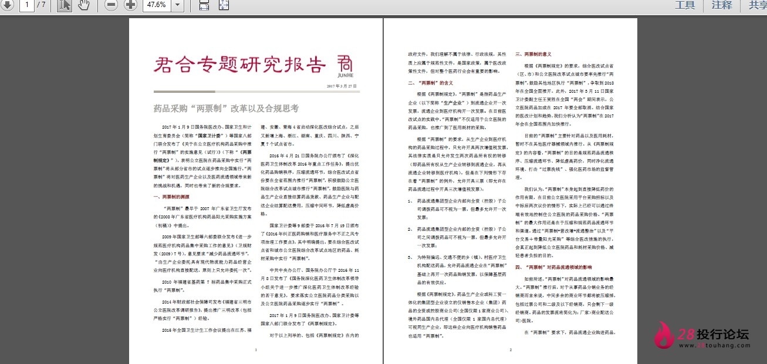
Task: Click the heading 三、两票制的意义
Action: [533, 54]
